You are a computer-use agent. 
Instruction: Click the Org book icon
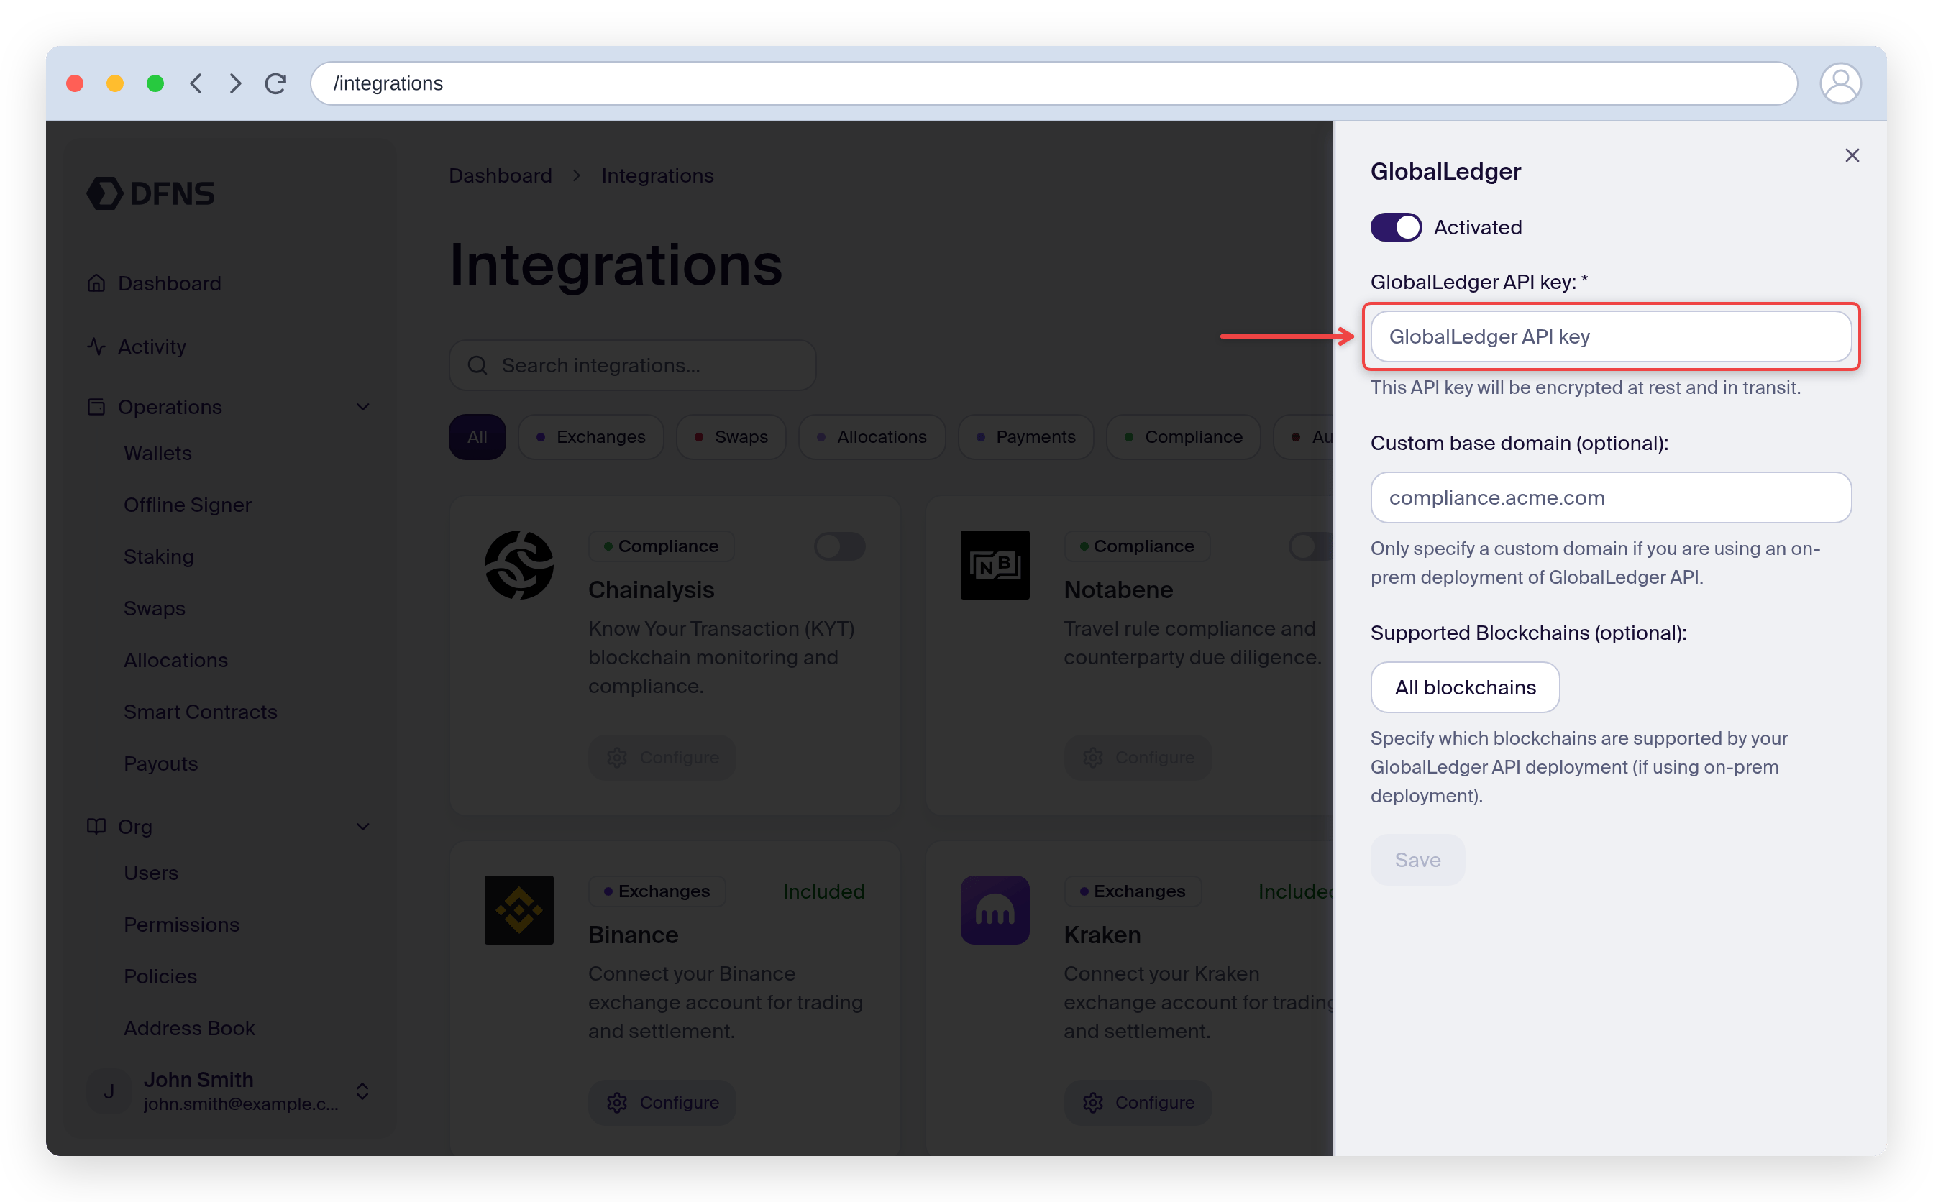click(96, 827)
